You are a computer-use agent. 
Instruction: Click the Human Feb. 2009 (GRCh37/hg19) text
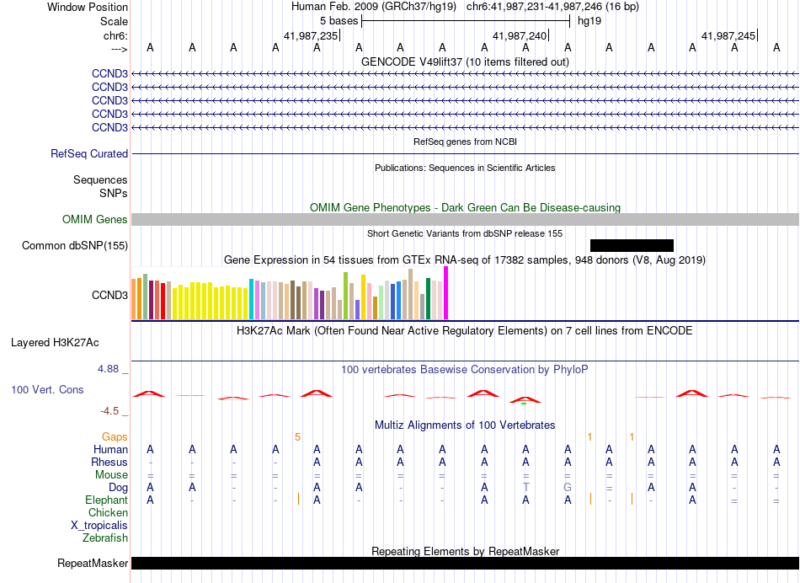coord(373,7)
